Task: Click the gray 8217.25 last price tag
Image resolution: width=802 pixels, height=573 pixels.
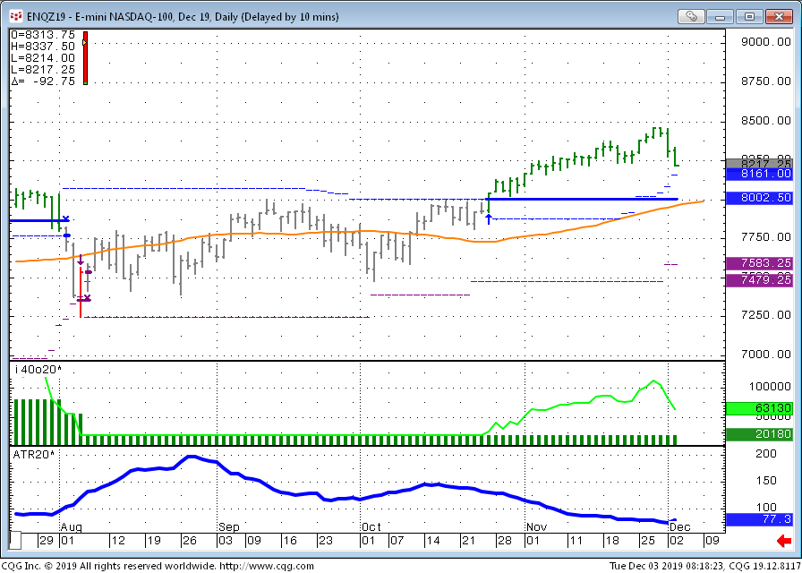Action: (759, 163)
